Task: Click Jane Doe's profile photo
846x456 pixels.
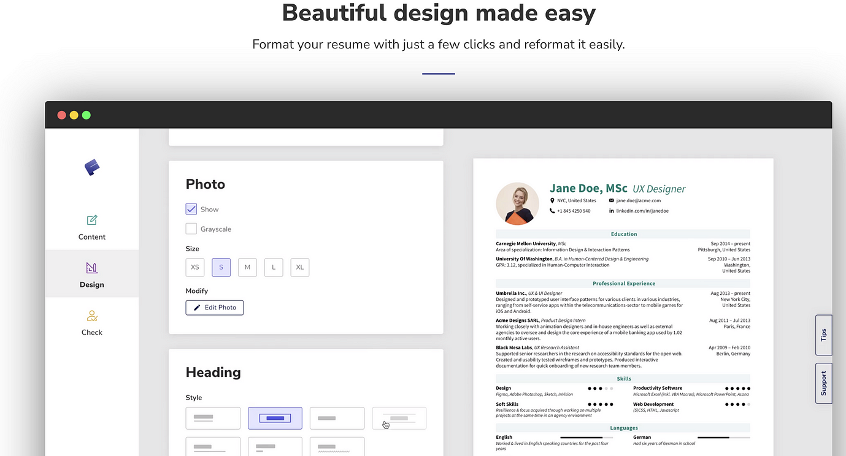Action: [517, 203]
